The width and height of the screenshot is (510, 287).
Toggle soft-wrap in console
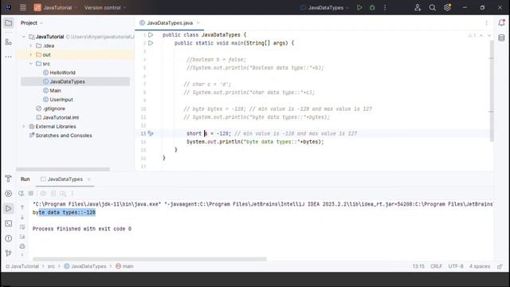(22, 226)
